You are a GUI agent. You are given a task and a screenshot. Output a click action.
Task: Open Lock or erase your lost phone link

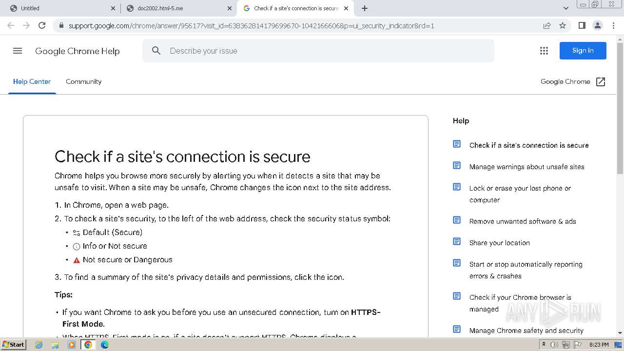520,194
